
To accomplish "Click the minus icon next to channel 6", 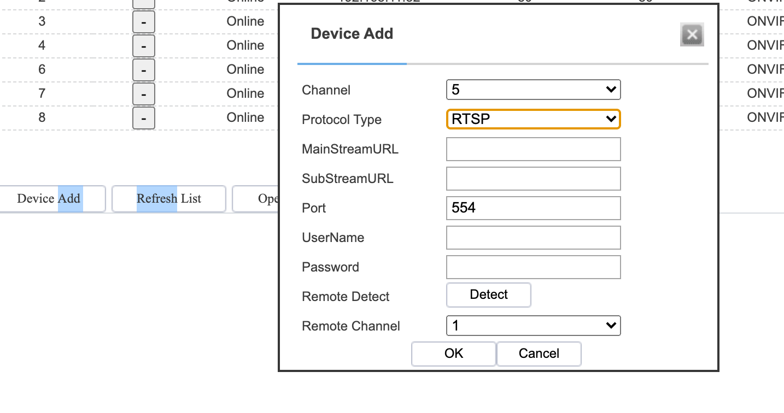I will 143,70.
